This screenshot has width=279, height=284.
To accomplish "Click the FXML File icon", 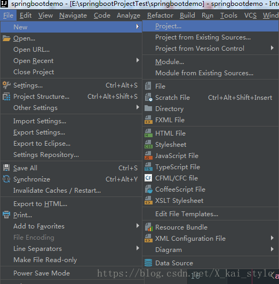I will pos(148,120).
